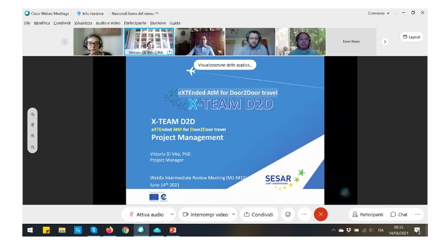Viewport: 435px width, 245px height.
Task: Open Windows notification center
Action: (x=417, y=230)
